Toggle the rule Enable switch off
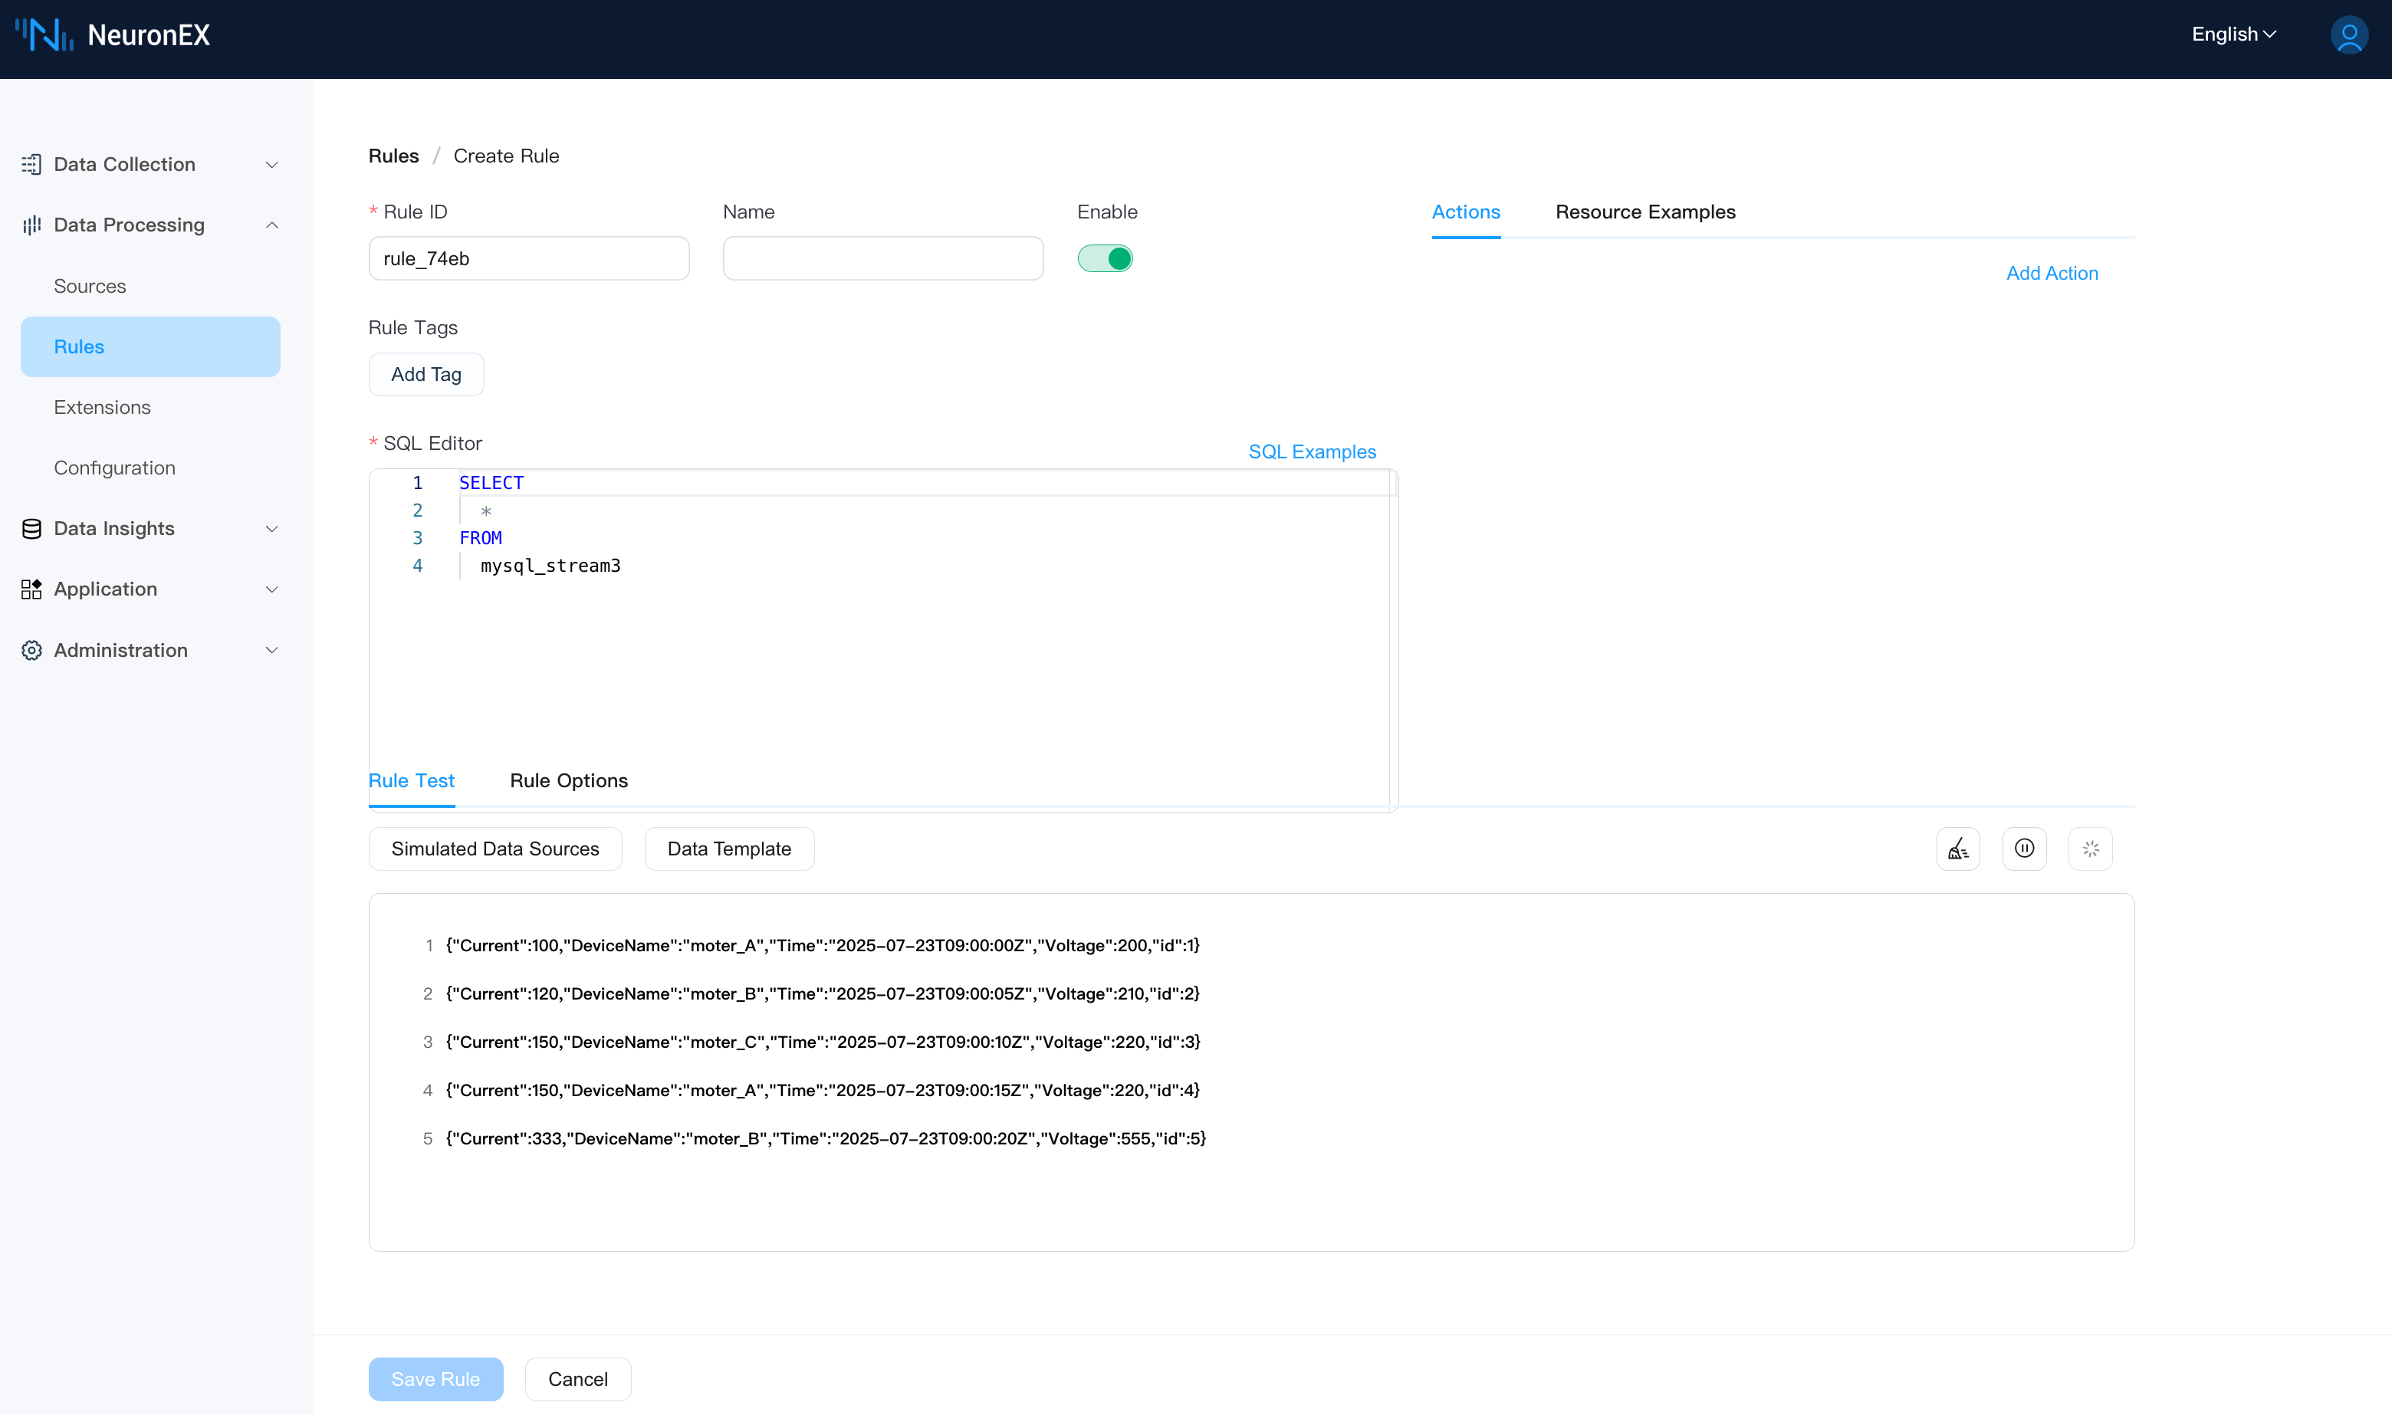Image resolution: width=2392 pixels, height=1415 pixels. click(1105, 258)
